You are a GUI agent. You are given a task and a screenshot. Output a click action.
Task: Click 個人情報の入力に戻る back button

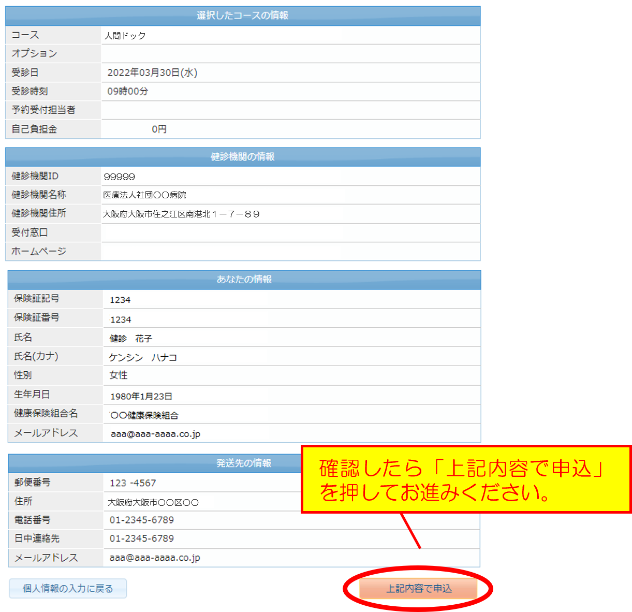[x=68, y=588]
